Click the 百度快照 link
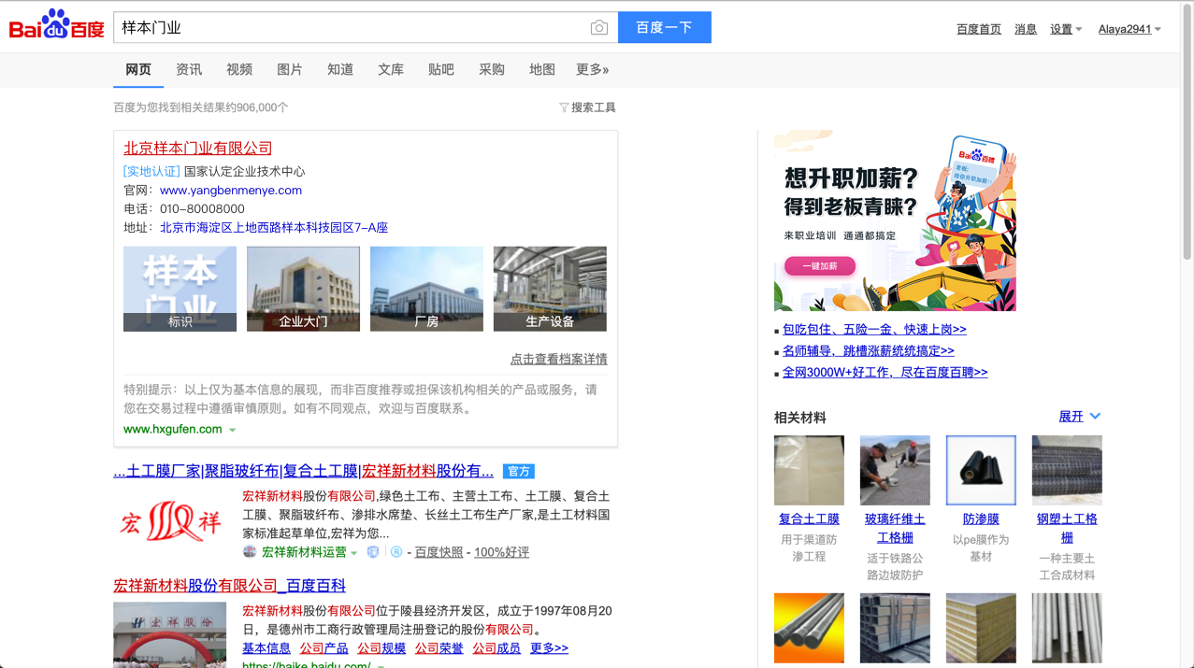This screenshot has width=1194, height=668. tap(439, 552)
